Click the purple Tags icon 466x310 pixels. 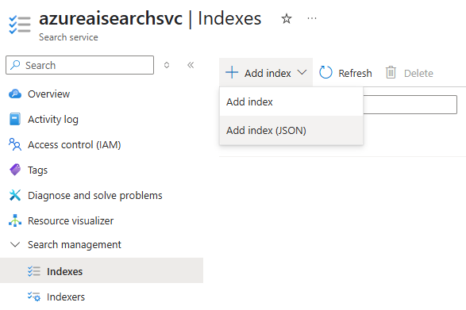[x=15, y=170]
